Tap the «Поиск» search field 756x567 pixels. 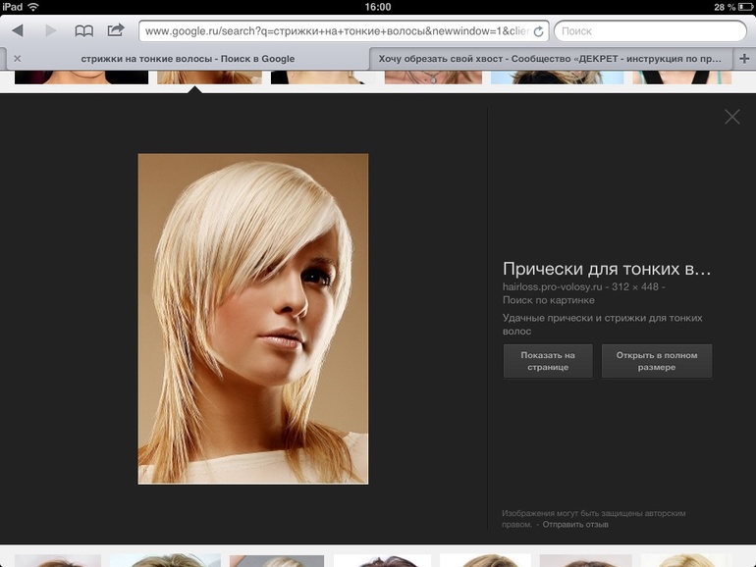coord(649,31)
